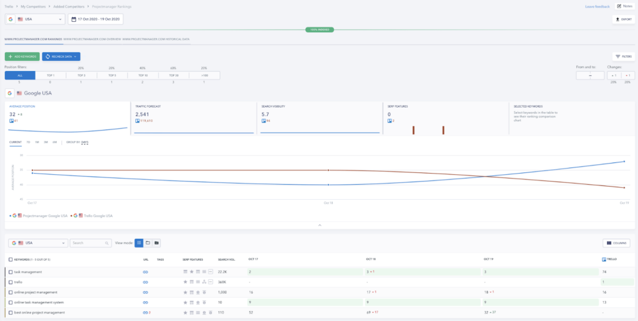The width and height of the screenshot is (638, 321).
Task: Filter positions by >100
Action: tap(204, 75)
